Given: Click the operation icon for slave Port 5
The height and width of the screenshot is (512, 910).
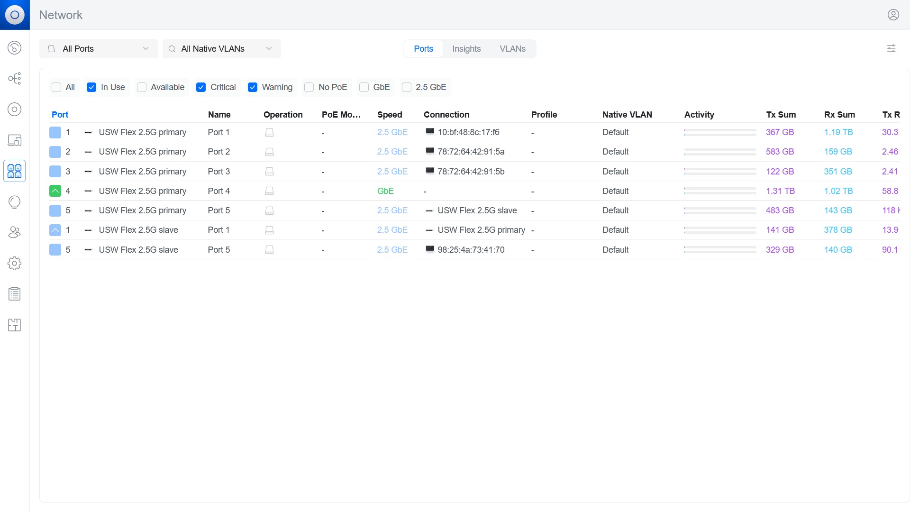Looking at the screenshot, I should point(269,249).
